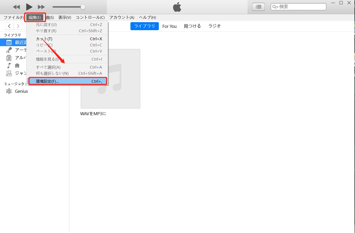Switch to the 見つける tab
The height and width of the screenshot is (233, 355).
(192, 26)
